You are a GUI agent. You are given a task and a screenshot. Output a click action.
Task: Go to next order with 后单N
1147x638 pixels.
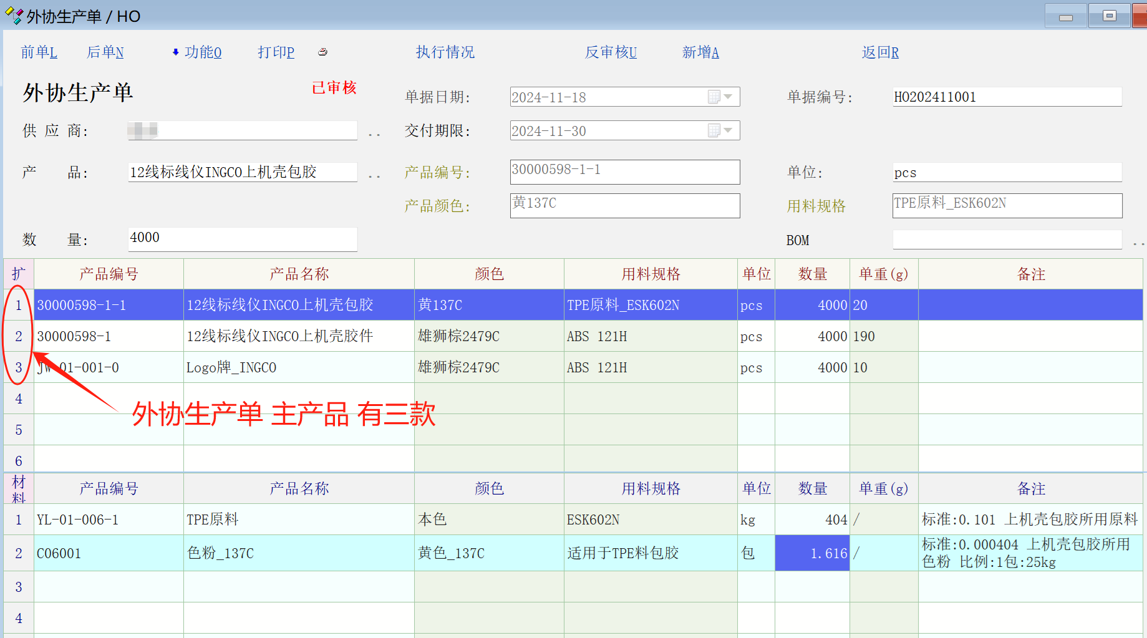(105, 52)
